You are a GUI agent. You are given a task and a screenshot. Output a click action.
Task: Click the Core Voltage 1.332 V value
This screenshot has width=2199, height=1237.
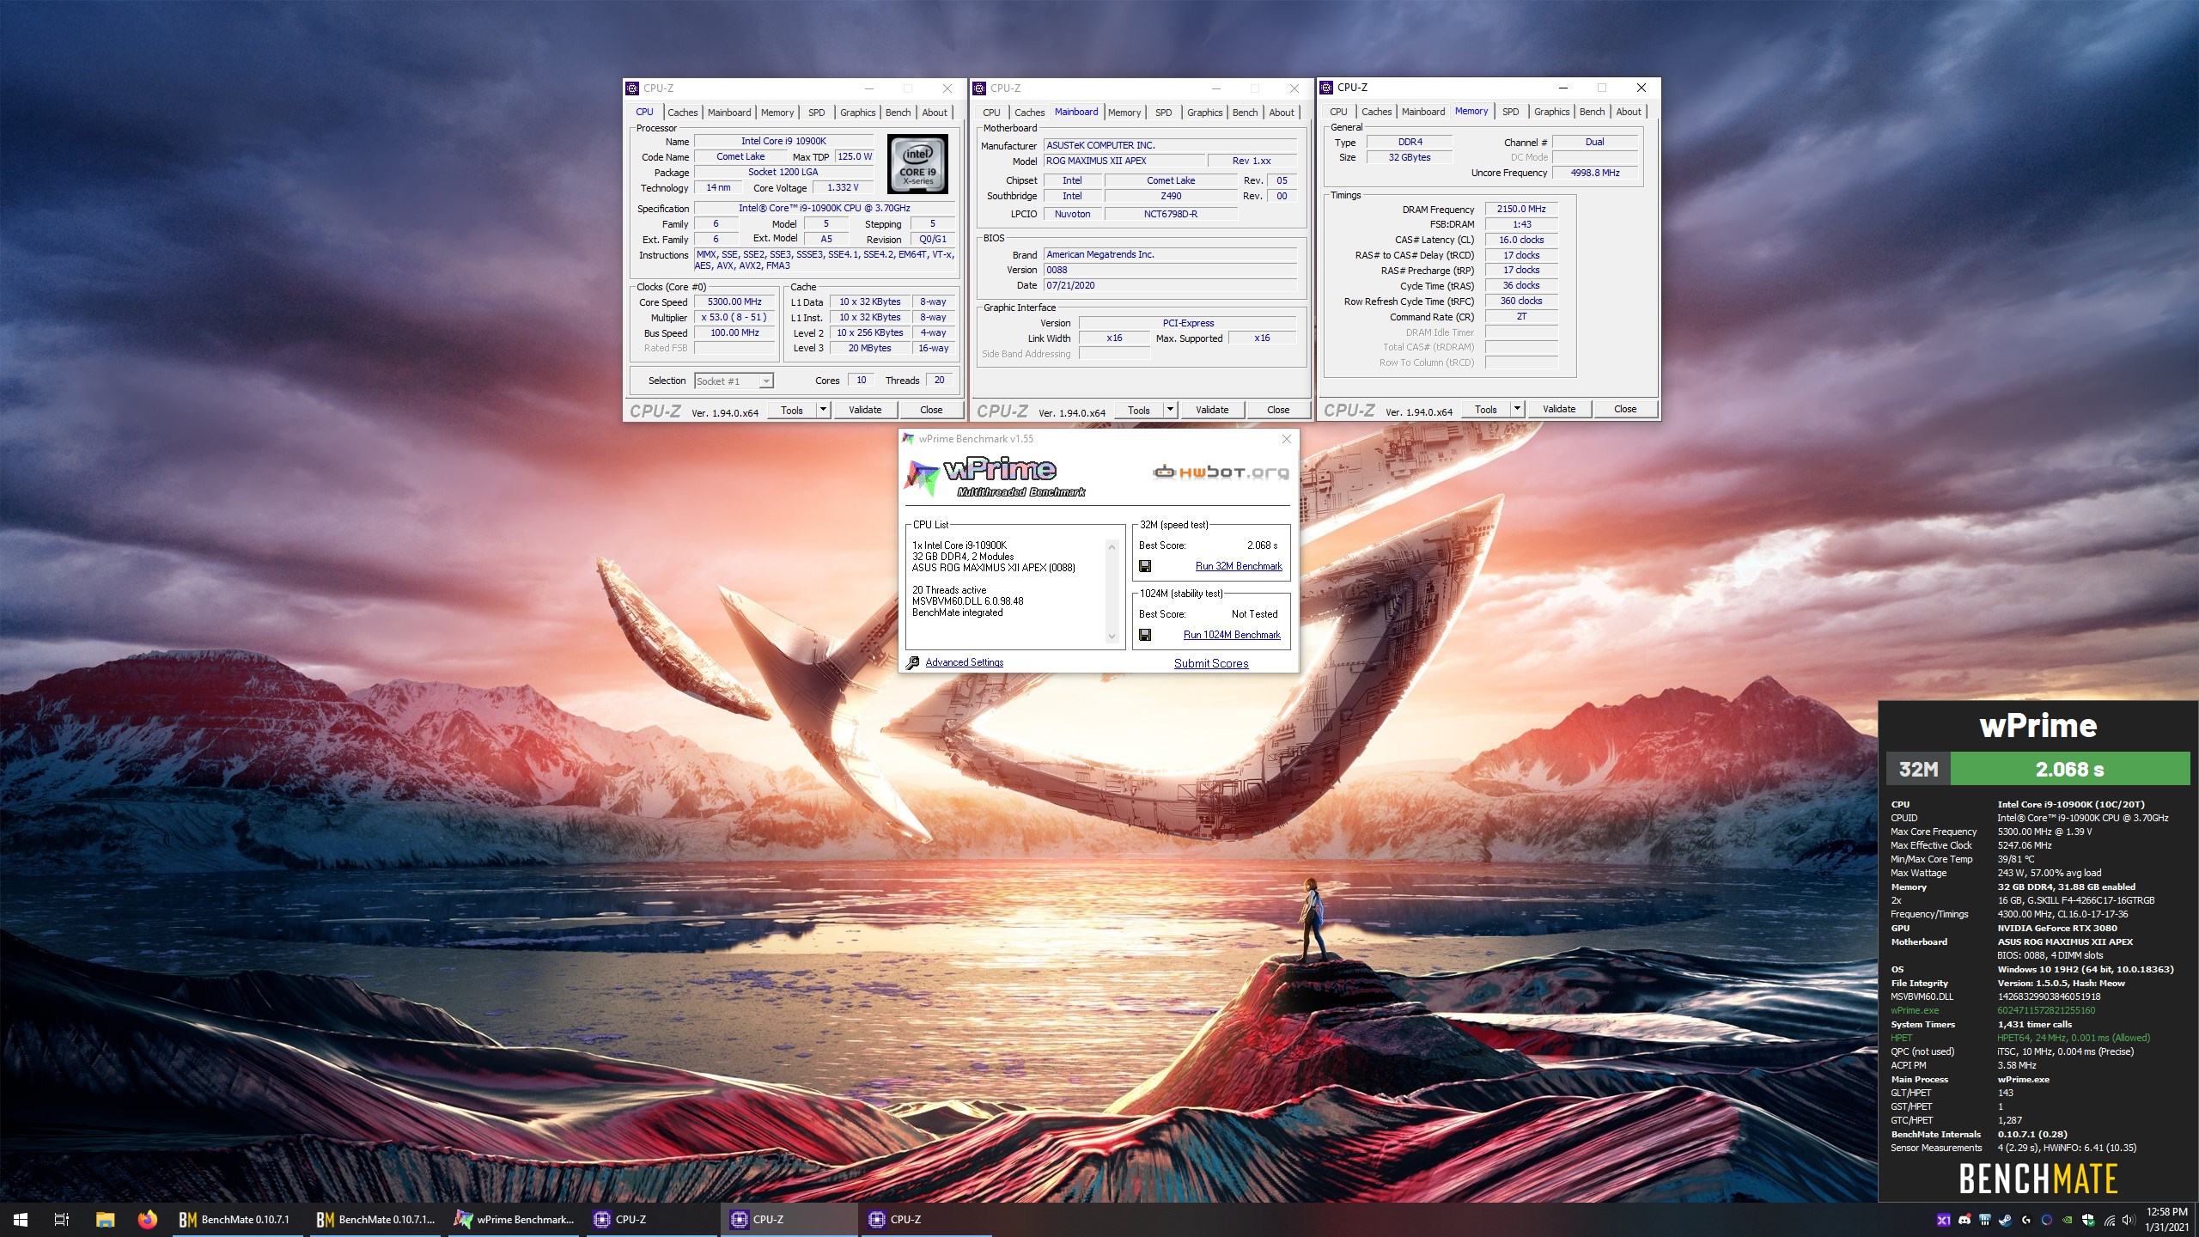(842, 187)
